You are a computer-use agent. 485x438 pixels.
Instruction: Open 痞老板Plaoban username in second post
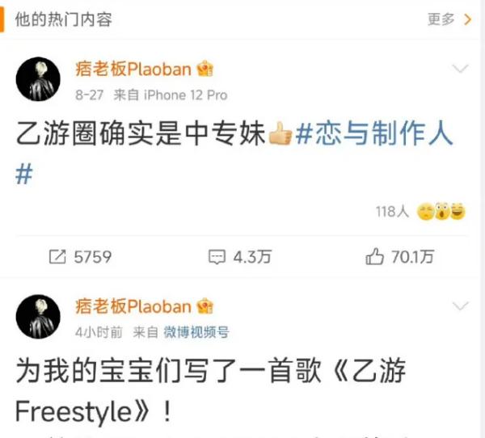(133, 306)
